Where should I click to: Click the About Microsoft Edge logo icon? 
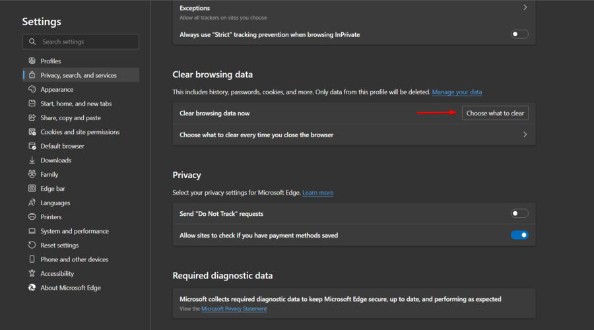point(32,288)
